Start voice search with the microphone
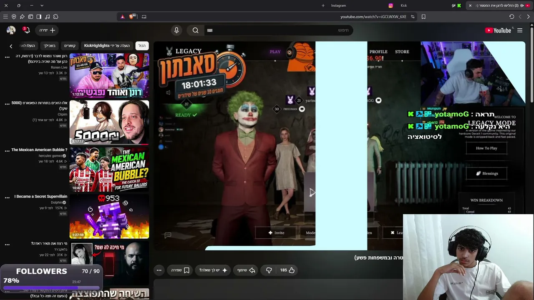 tap(176, 30)
